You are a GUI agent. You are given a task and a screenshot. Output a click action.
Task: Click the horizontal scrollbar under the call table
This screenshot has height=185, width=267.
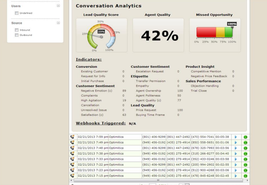pyautogui.click(x=158, y=180)
